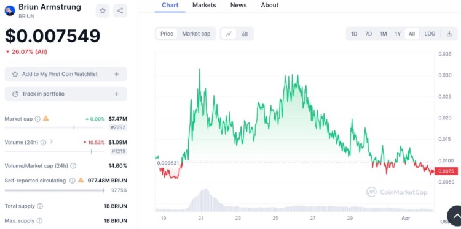
Task: Select the 1M time range
Action: point(383,34)
